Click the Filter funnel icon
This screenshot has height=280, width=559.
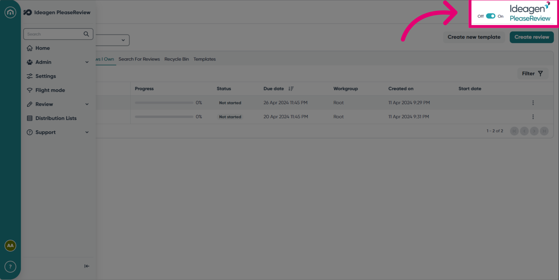point(540,74)
